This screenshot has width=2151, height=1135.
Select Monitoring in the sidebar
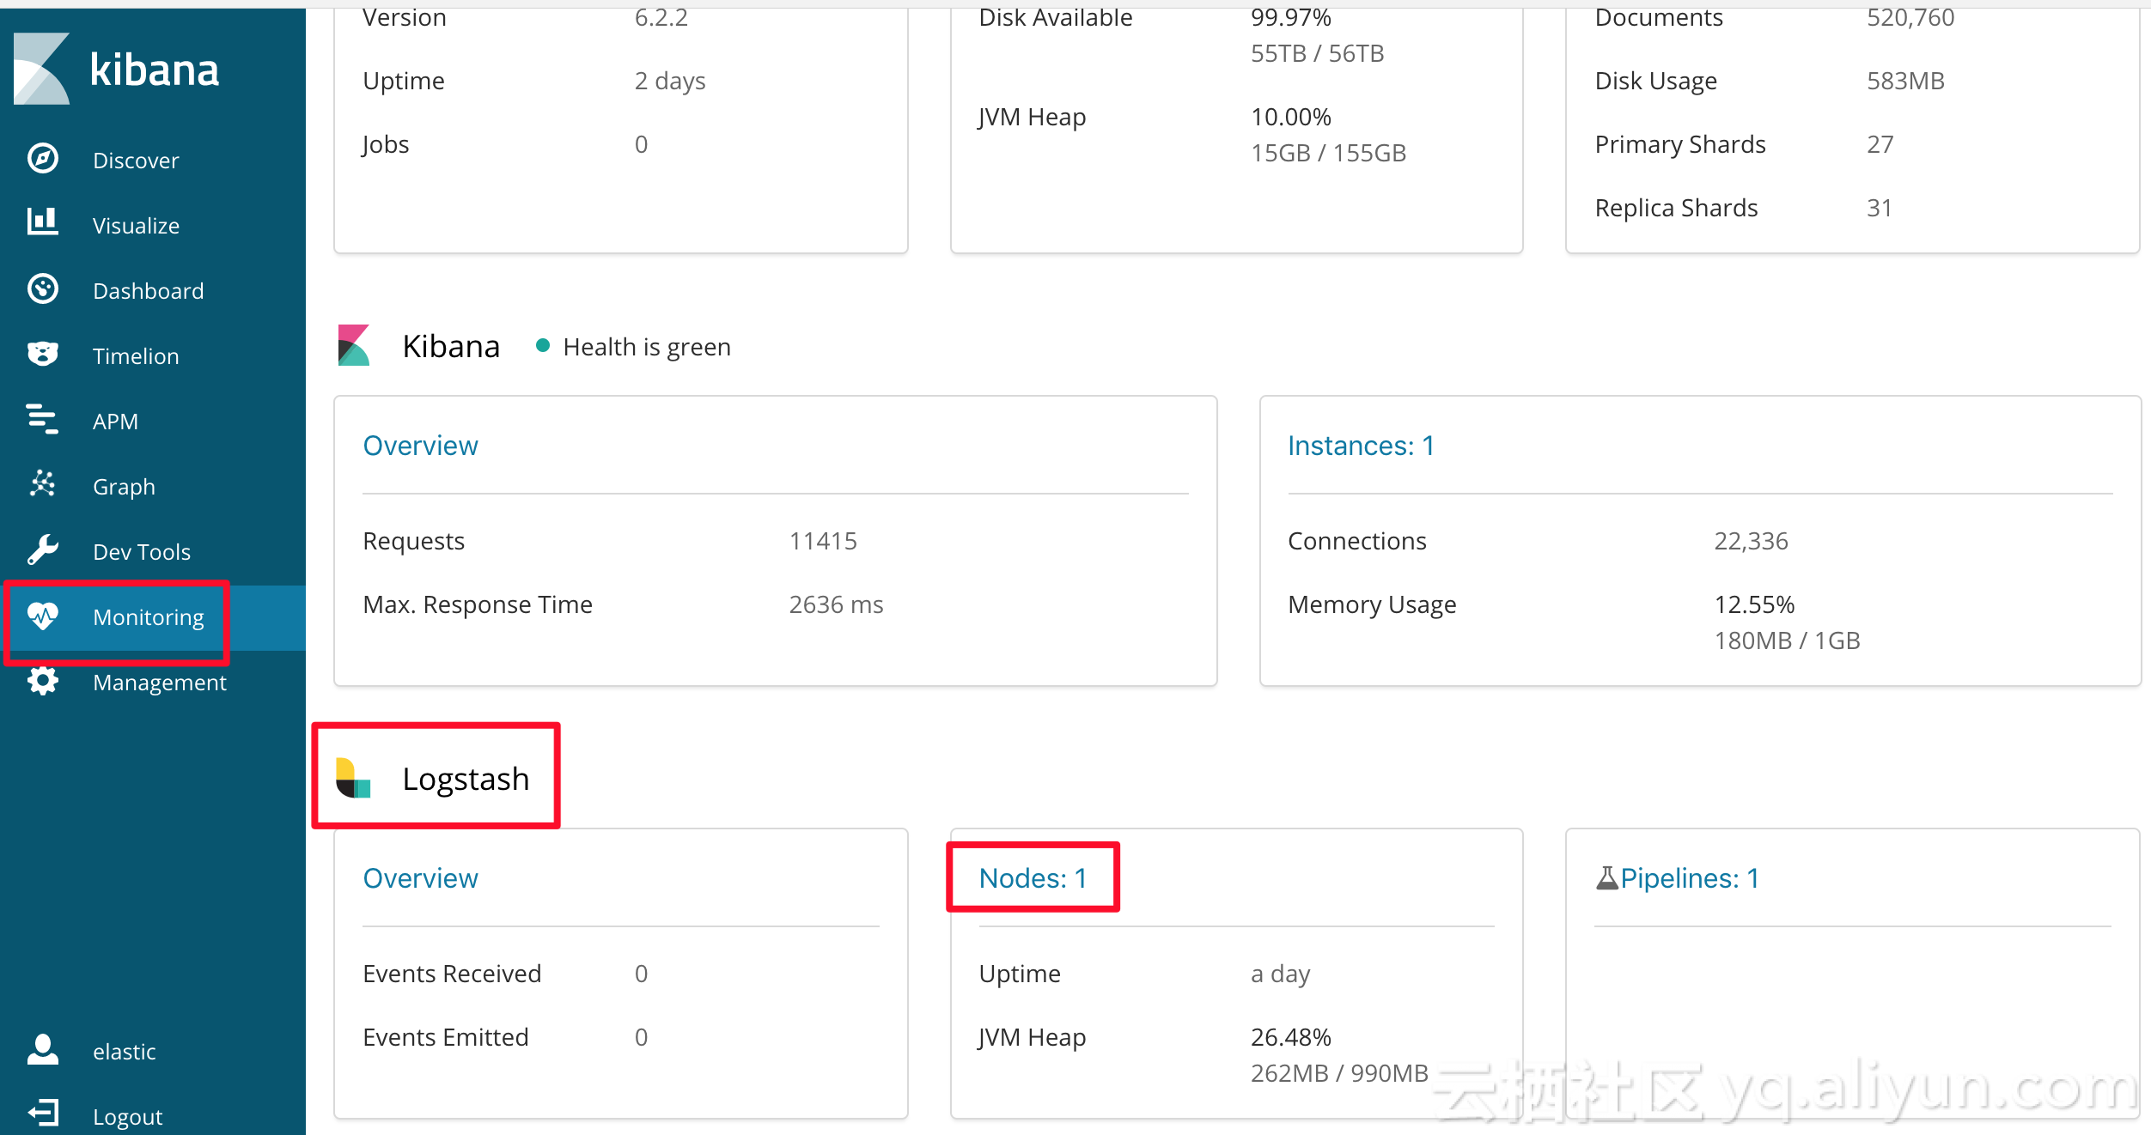point(148,617)
